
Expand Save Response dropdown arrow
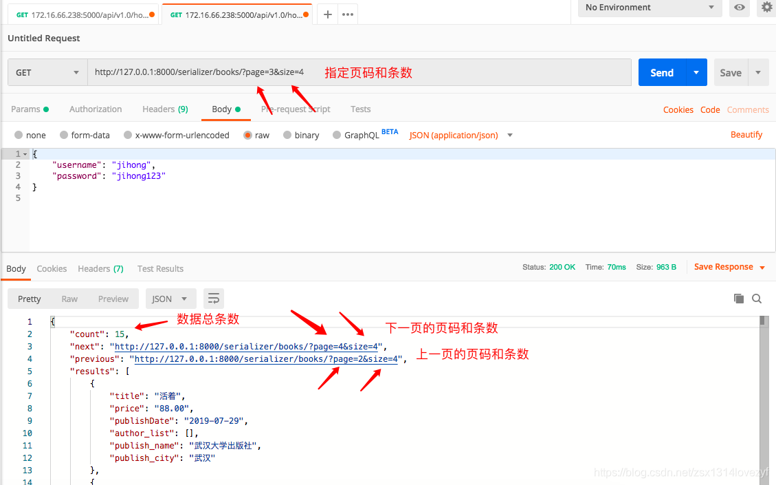(762, 268)
